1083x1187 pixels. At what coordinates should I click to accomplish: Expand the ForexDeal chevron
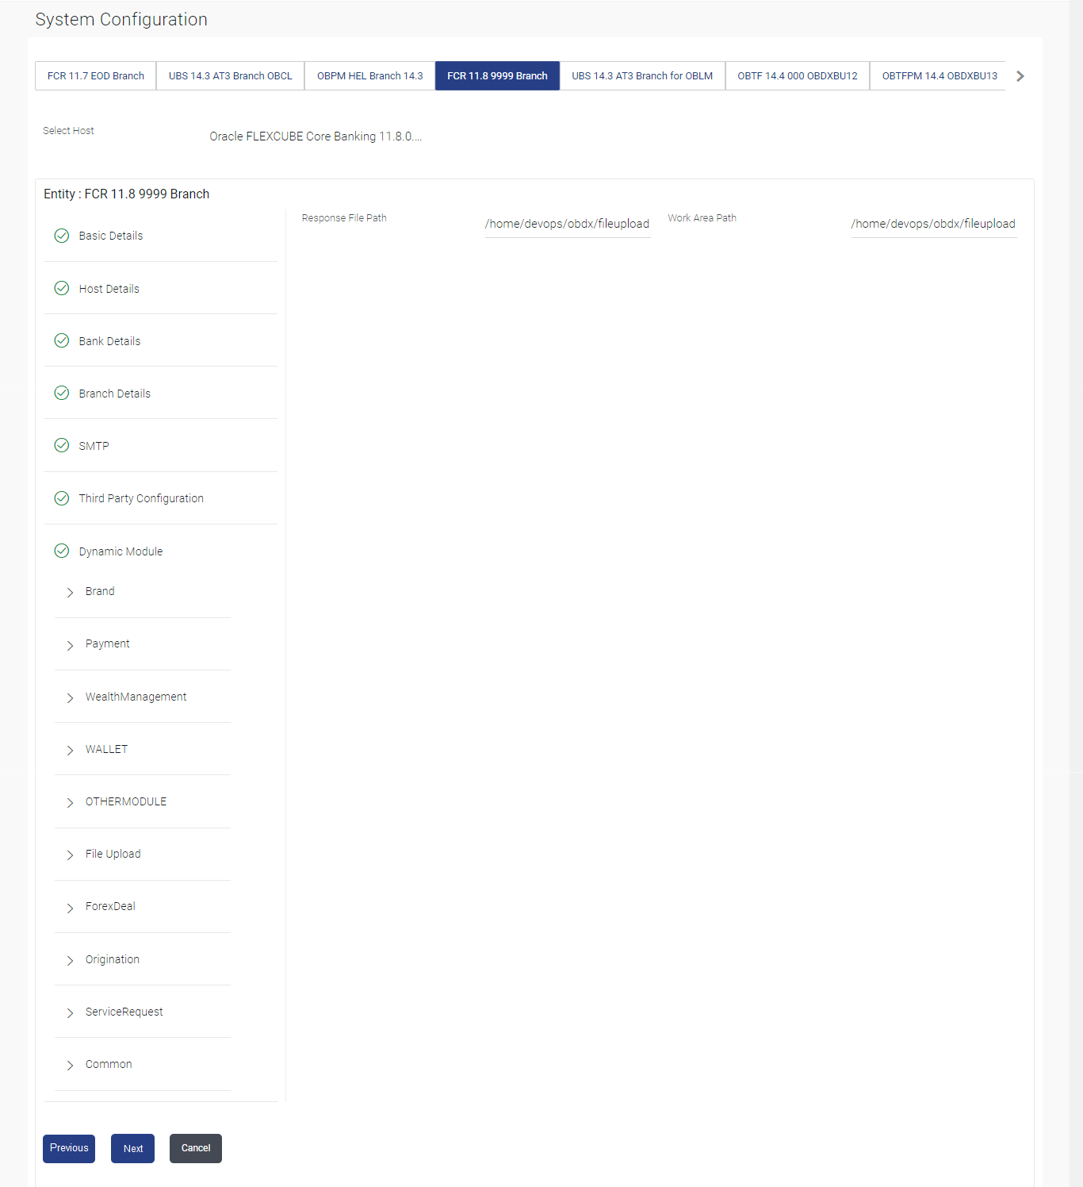pos(70,908)
